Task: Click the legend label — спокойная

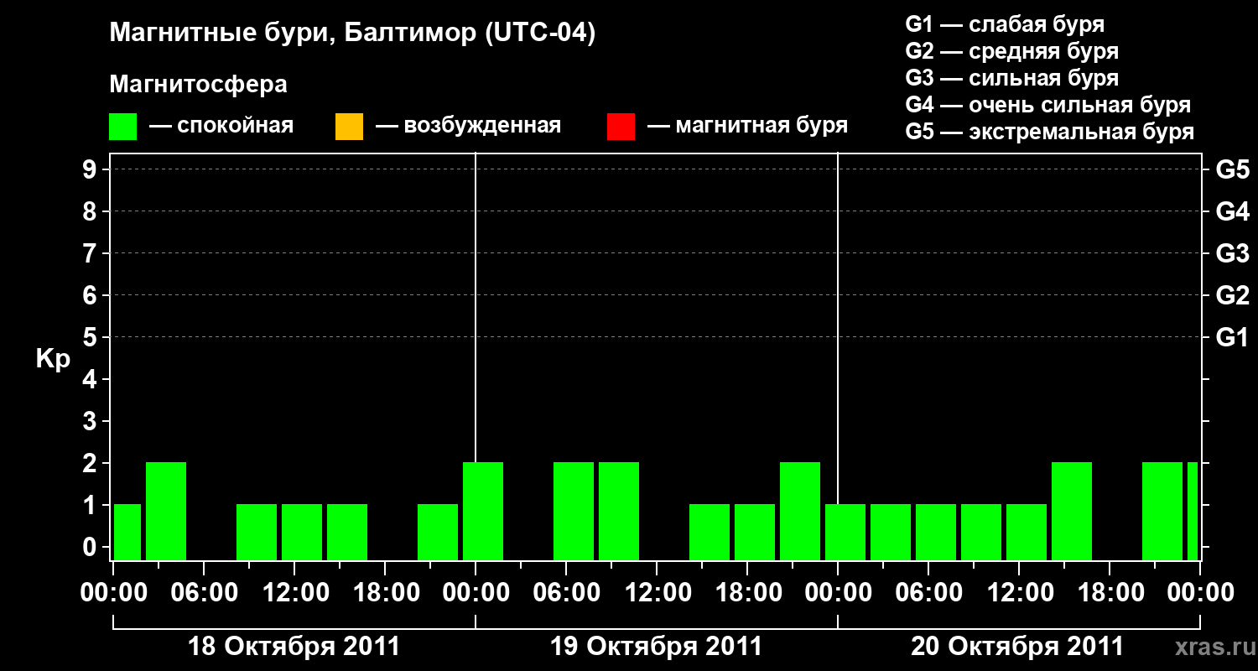Action: (x=221, y=126)
